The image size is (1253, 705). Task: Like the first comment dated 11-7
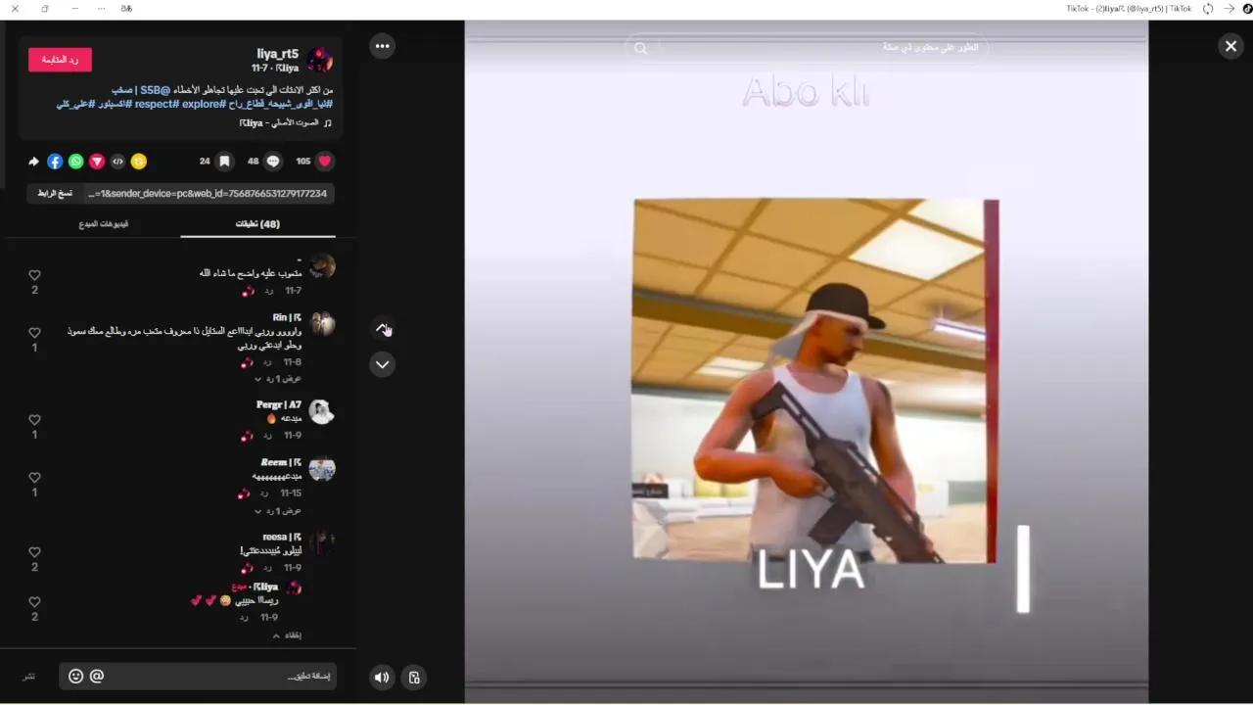coord(34,276)
